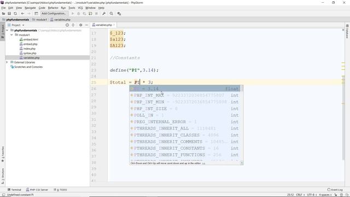350x197 pixels.
Task: Open Settings via the wrench icon
Action: (x=104, y=14)
